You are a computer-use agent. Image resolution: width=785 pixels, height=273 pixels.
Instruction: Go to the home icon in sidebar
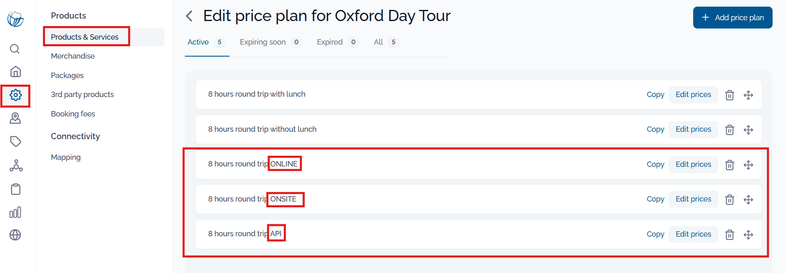[15, 71]
